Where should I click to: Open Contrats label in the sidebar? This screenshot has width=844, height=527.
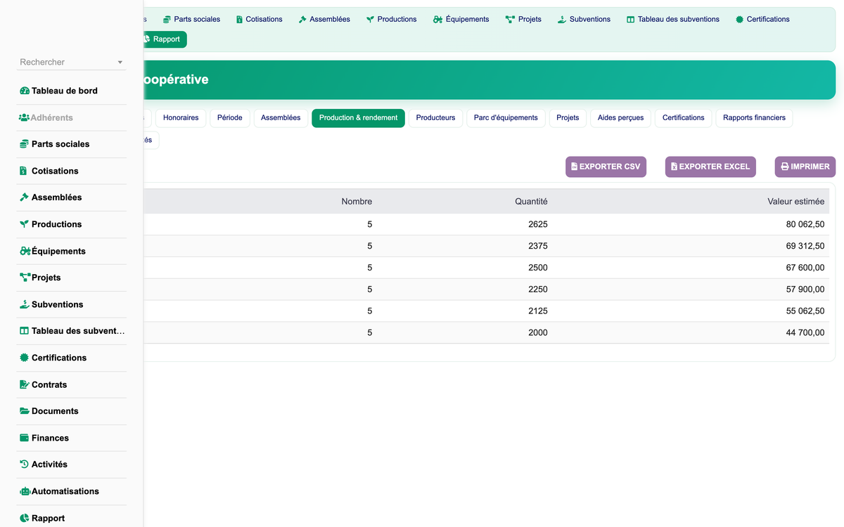click(x=49, y=384)
